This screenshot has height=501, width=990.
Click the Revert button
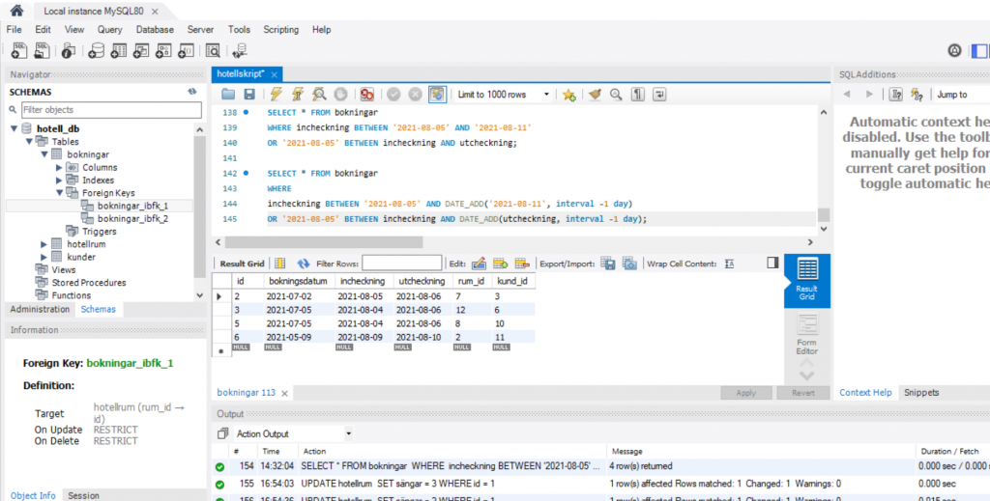(x=803, y=393)
